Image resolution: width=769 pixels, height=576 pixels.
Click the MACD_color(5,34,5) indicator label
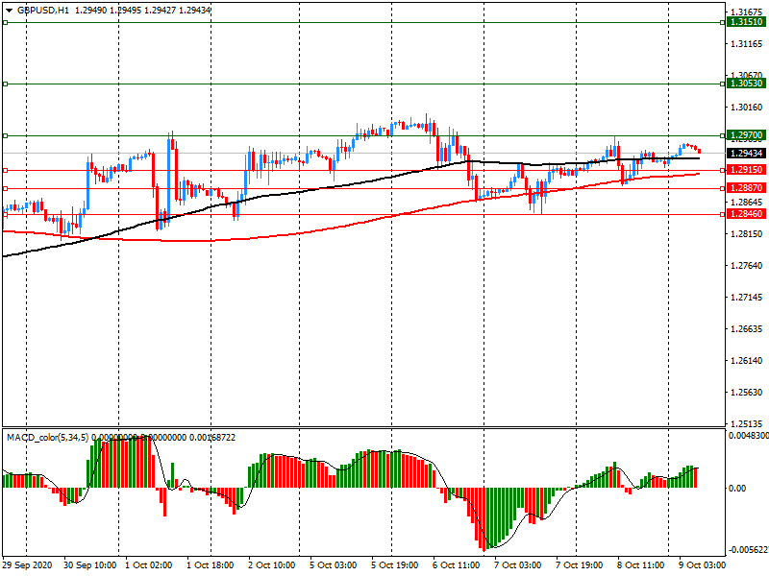[x=47, y=438]
